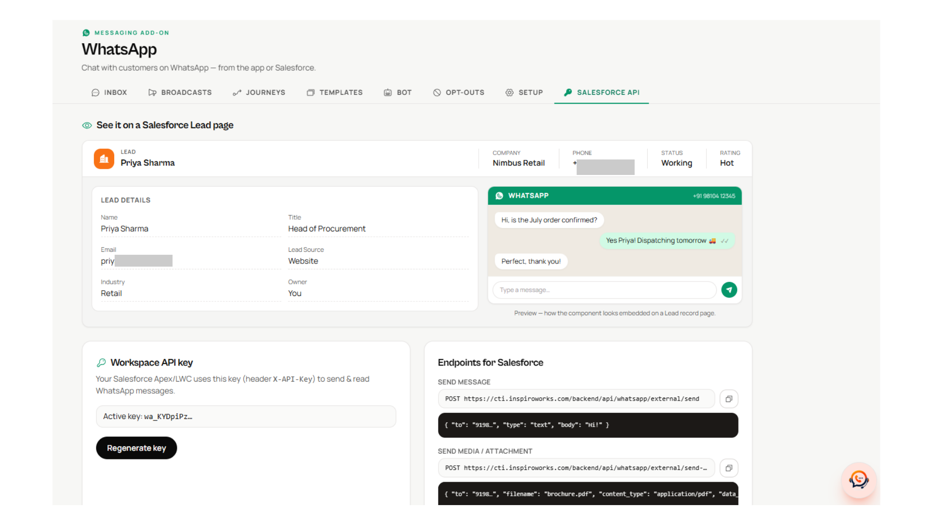Click the 'Yes Priya! Dispatching tomorrow' message
The width and height of the screenshot is (933, 525).
pyautogui.click(x=667, y=240)
